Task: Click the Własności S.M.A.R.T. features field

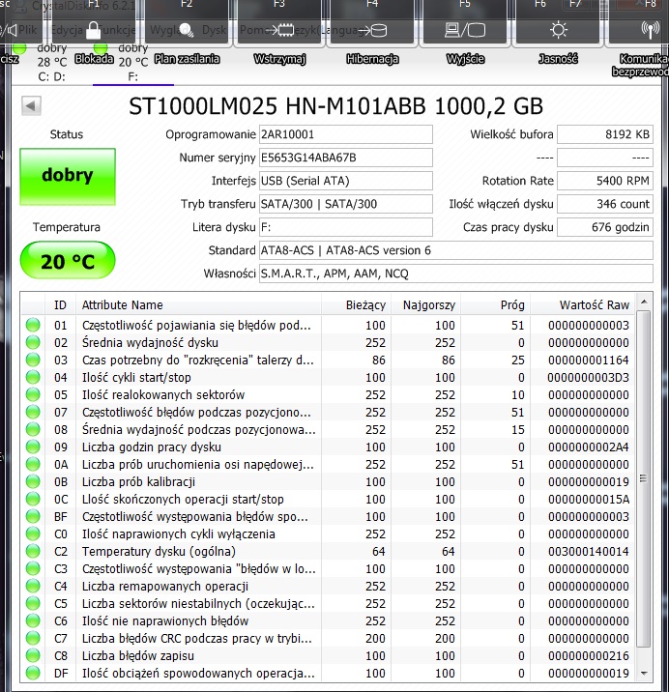Action: (456, 274)
